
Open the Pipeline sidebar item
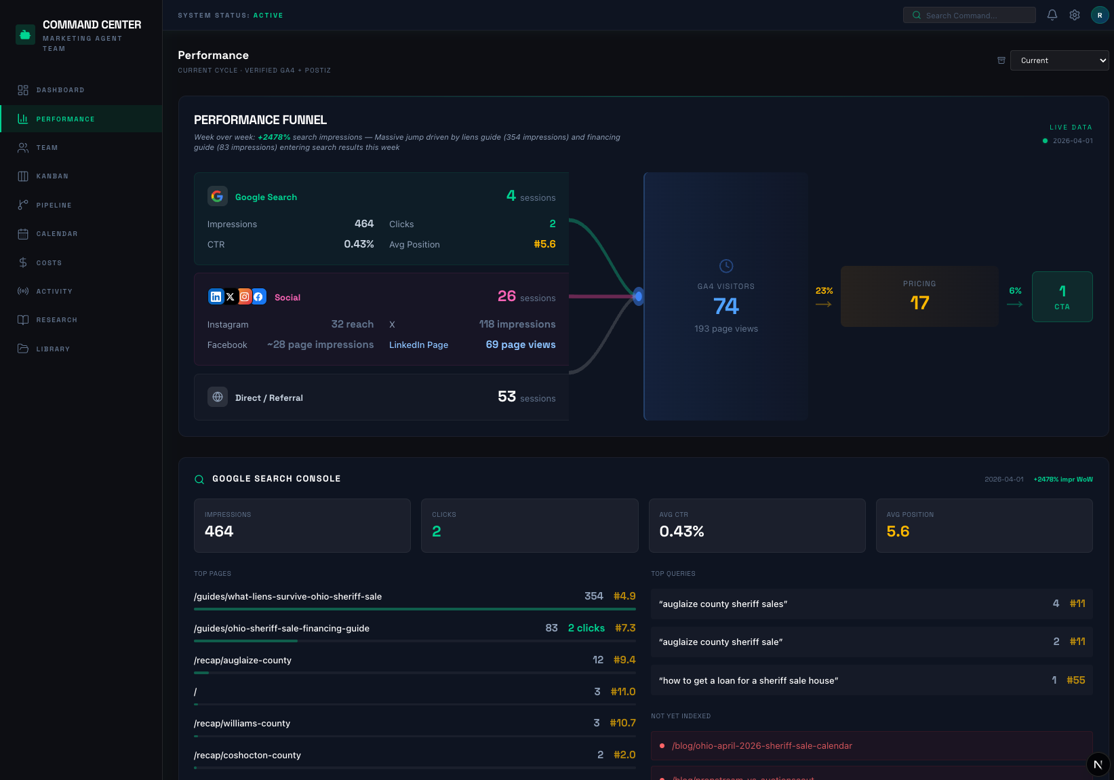pyautogui.click(x=54, y=206)
